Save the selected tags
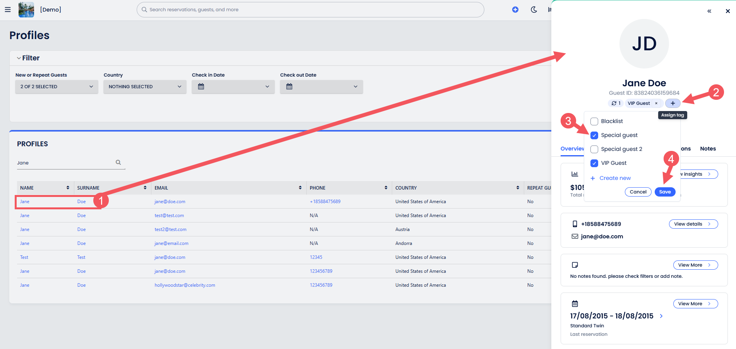 pyautogui.click(x=665, y=192)
